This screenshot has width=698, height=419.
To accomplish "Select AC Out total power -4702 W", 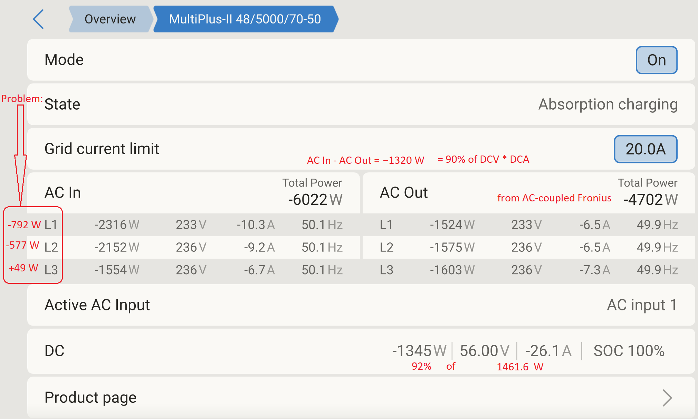I will pos(650,199).
